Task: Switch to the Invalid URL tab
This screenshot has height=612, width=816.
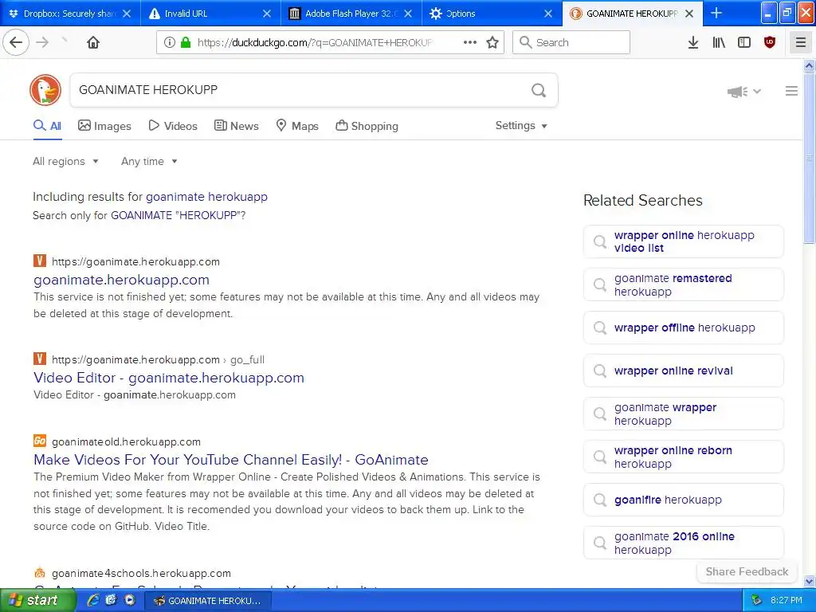Action: 203,14
